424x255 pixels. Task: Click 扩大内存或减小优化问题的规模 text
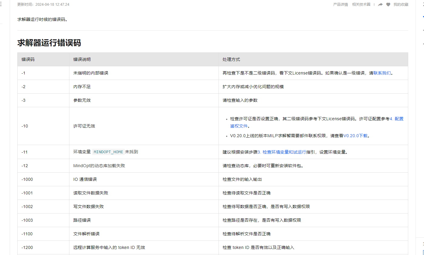click(253, 87)
